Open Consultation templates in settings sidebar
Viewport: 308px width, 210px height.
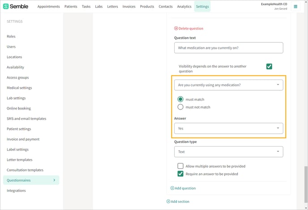click(25, 170)
